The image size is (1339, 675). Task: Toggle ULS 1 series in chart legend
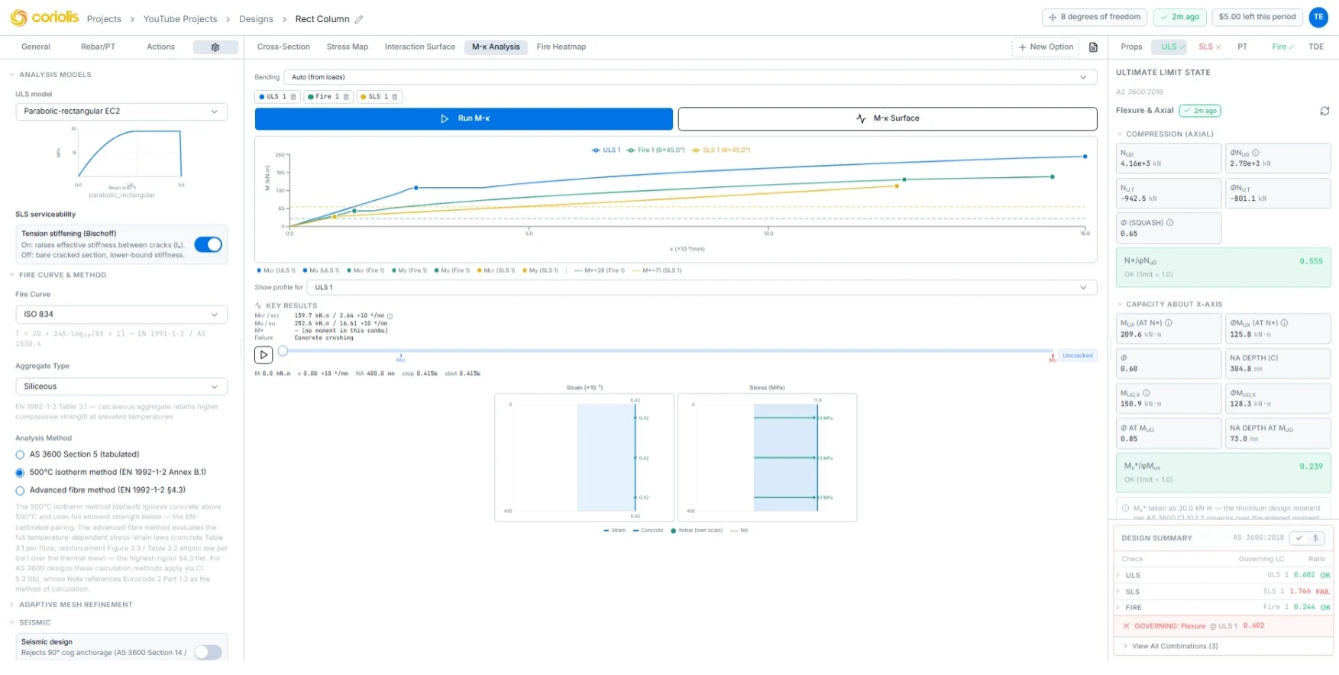click(x=606, y=150)
